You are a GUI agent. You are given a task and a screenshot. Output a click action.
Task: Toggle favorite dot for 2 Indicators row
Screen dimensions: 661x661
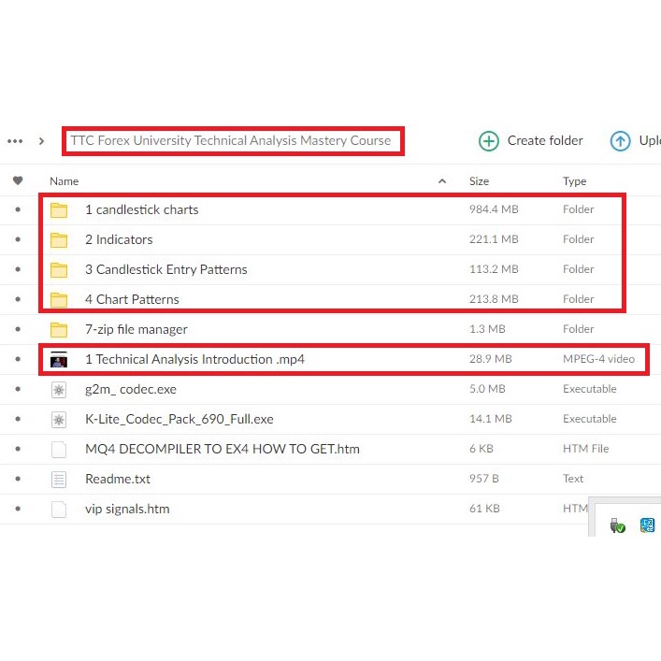point(18,239)
